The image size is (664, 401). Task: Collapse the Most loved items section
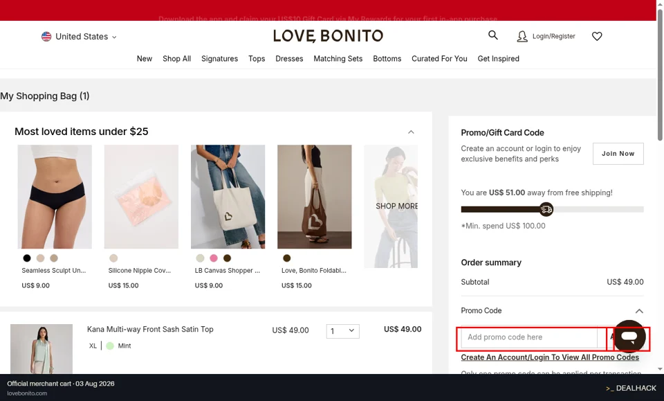[411, 132]
